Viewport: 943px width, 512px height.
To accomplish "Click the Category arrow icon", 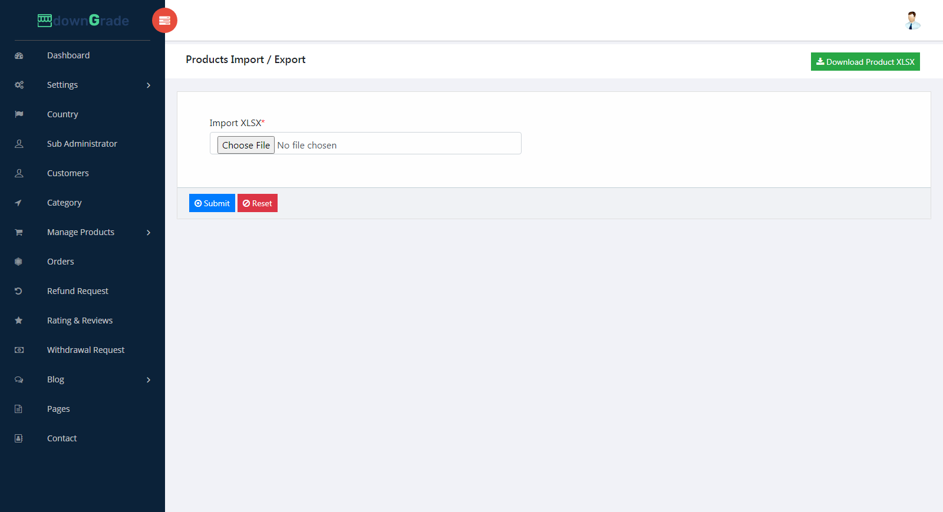I will tap(19, 203).
